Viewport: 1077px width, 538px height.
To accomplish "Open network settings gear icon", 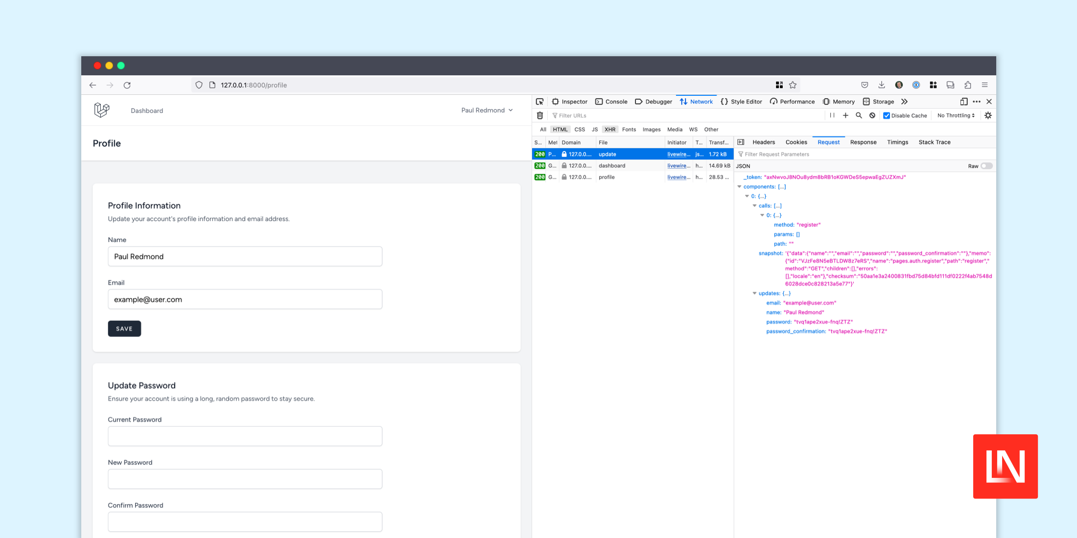I will point(988,115).
